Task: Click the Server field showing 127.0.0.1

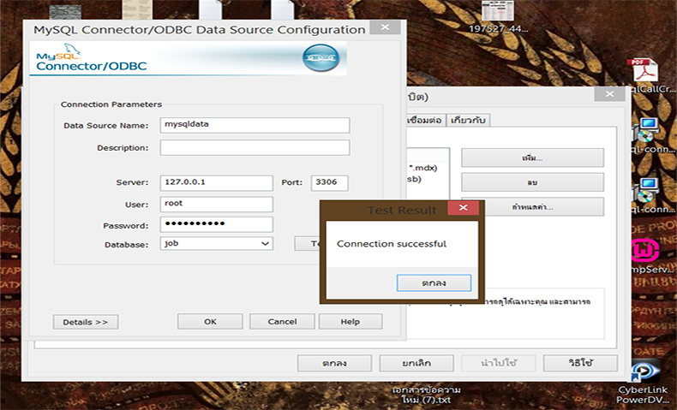Action: (x=216, y=183)
